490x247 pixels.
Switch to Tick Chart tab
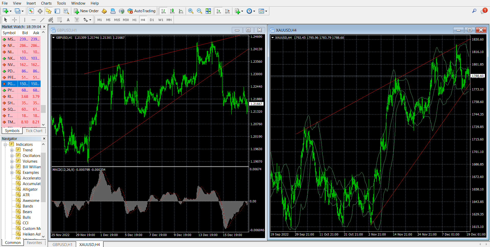pos(34,131)
